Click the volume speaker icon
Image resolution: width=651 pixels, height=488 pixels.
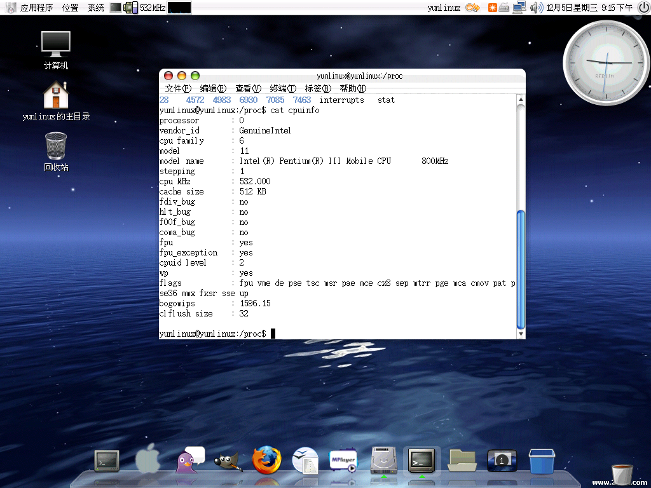click(x=537, y=8)
